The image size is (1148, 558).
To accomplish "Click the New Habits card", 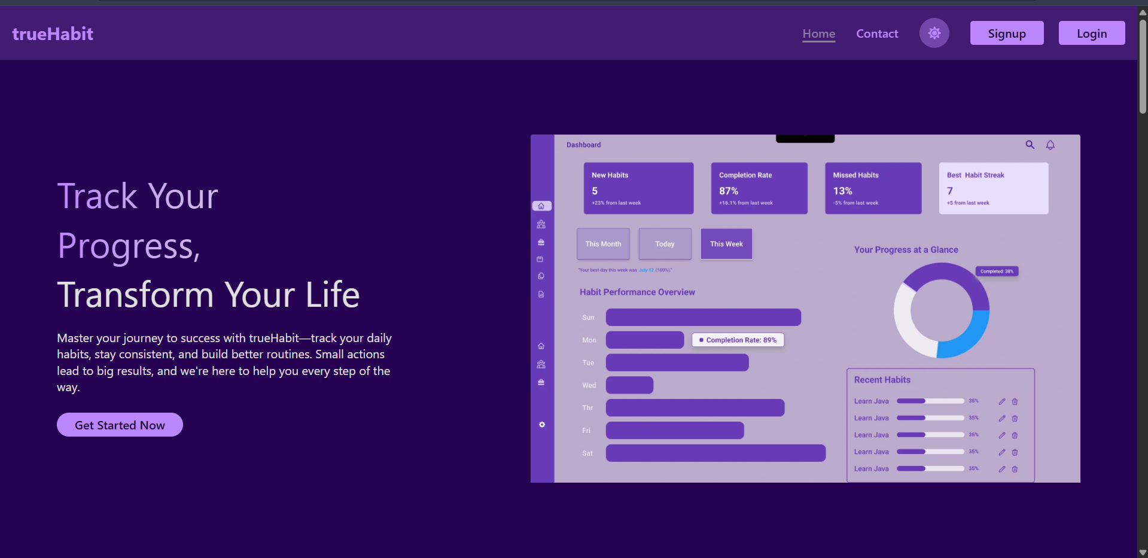I will (638, 188).
